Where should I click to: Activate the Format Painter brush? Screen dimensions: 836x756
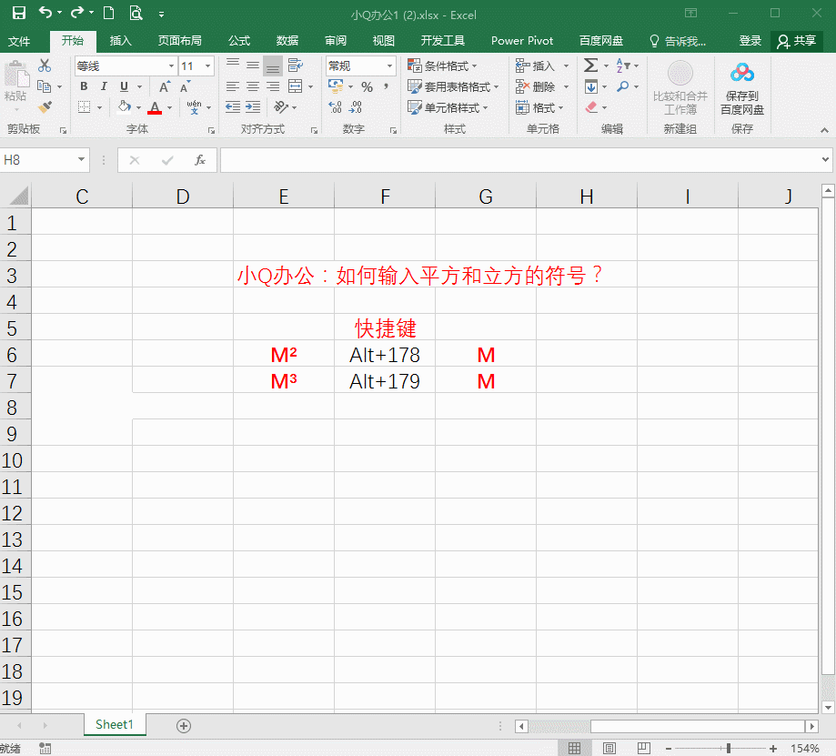tap(45, 107)
